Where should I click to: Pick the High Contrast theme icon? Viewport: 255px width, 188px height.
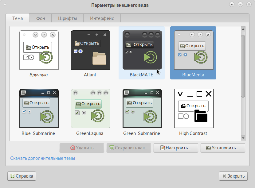click(x=193, y=109)
